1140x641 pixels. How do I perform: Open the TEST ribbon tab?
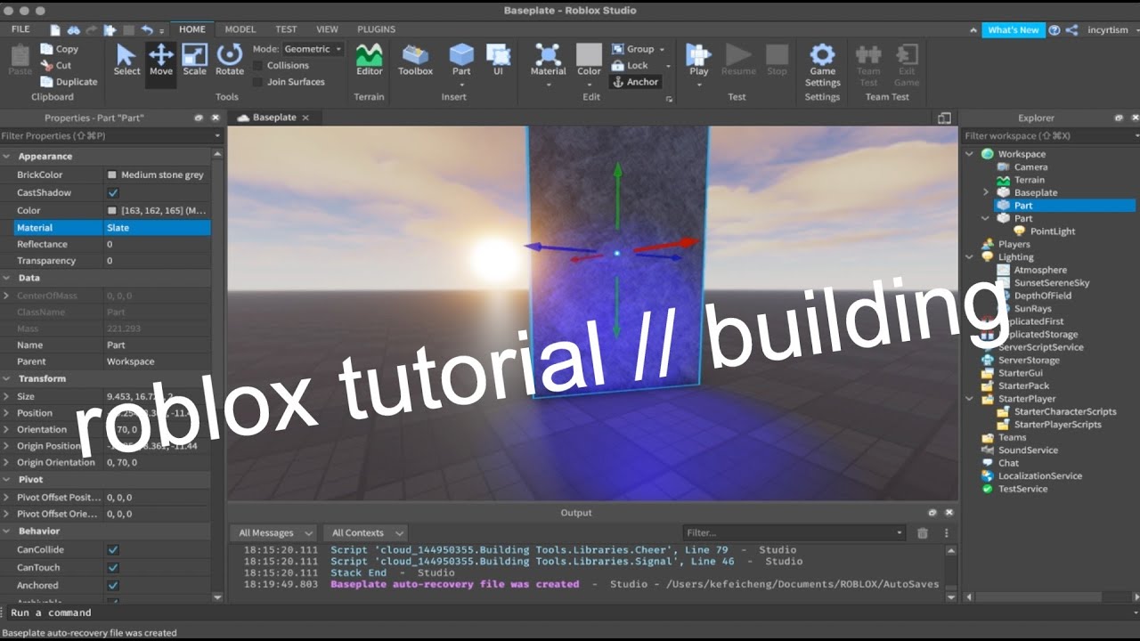(x=286, y=29)
